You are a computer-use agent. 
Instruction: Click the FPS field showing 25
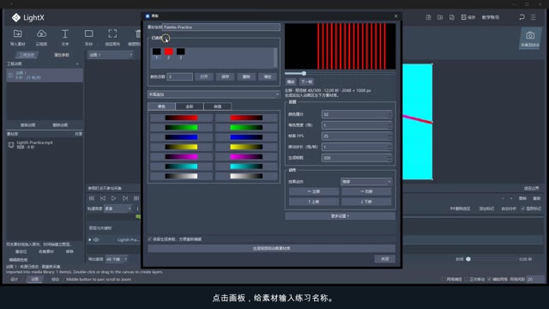pyautogui.click(x=357, y=136)
